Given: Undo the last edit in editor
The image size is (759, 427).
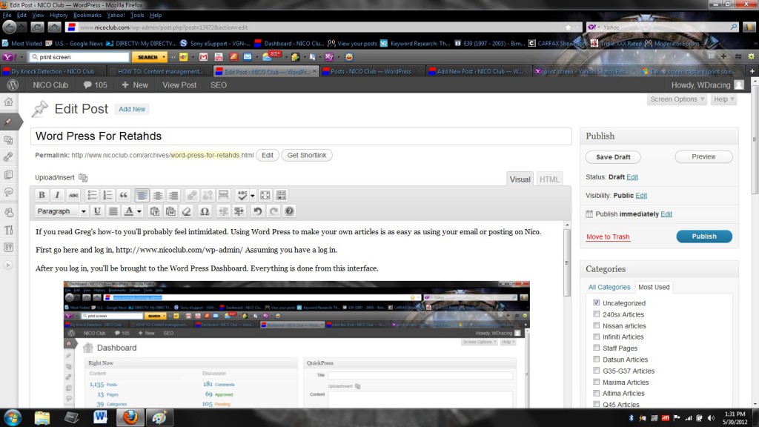Looking at the screenshot, I should tap(257, 211).
